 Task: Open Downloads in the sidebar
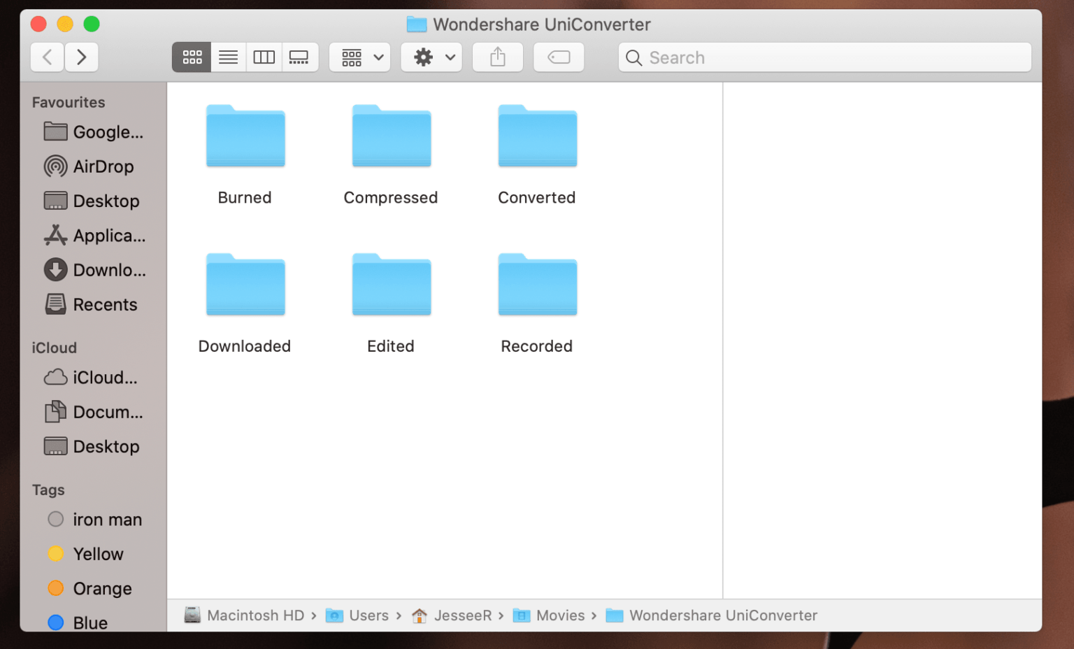pyautogui.click(x=94, y=270)
